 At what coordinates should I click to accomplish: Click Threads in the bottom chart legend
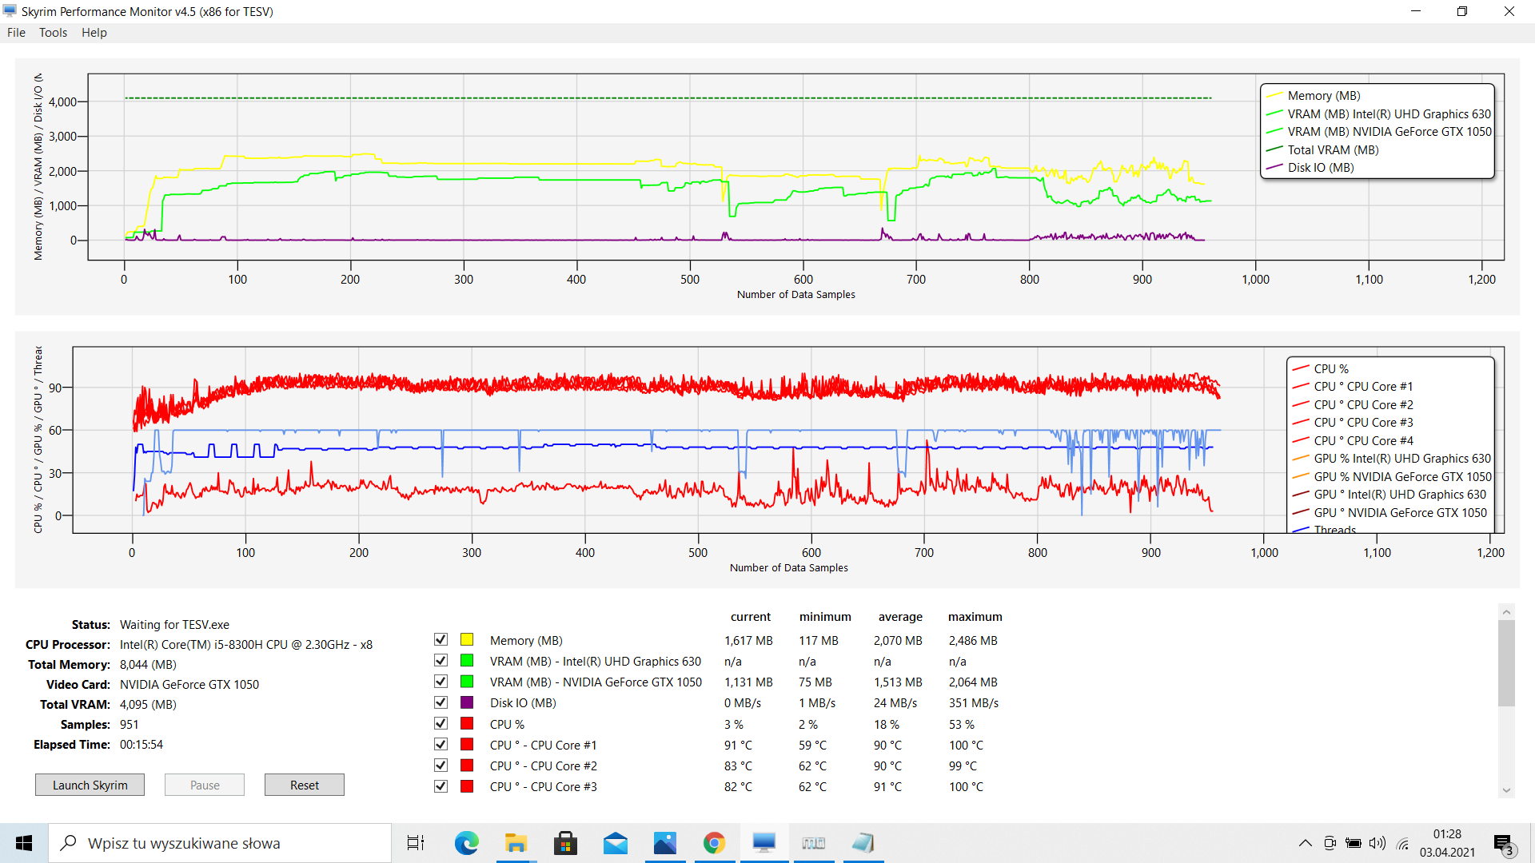click(x=1334, y=529)
